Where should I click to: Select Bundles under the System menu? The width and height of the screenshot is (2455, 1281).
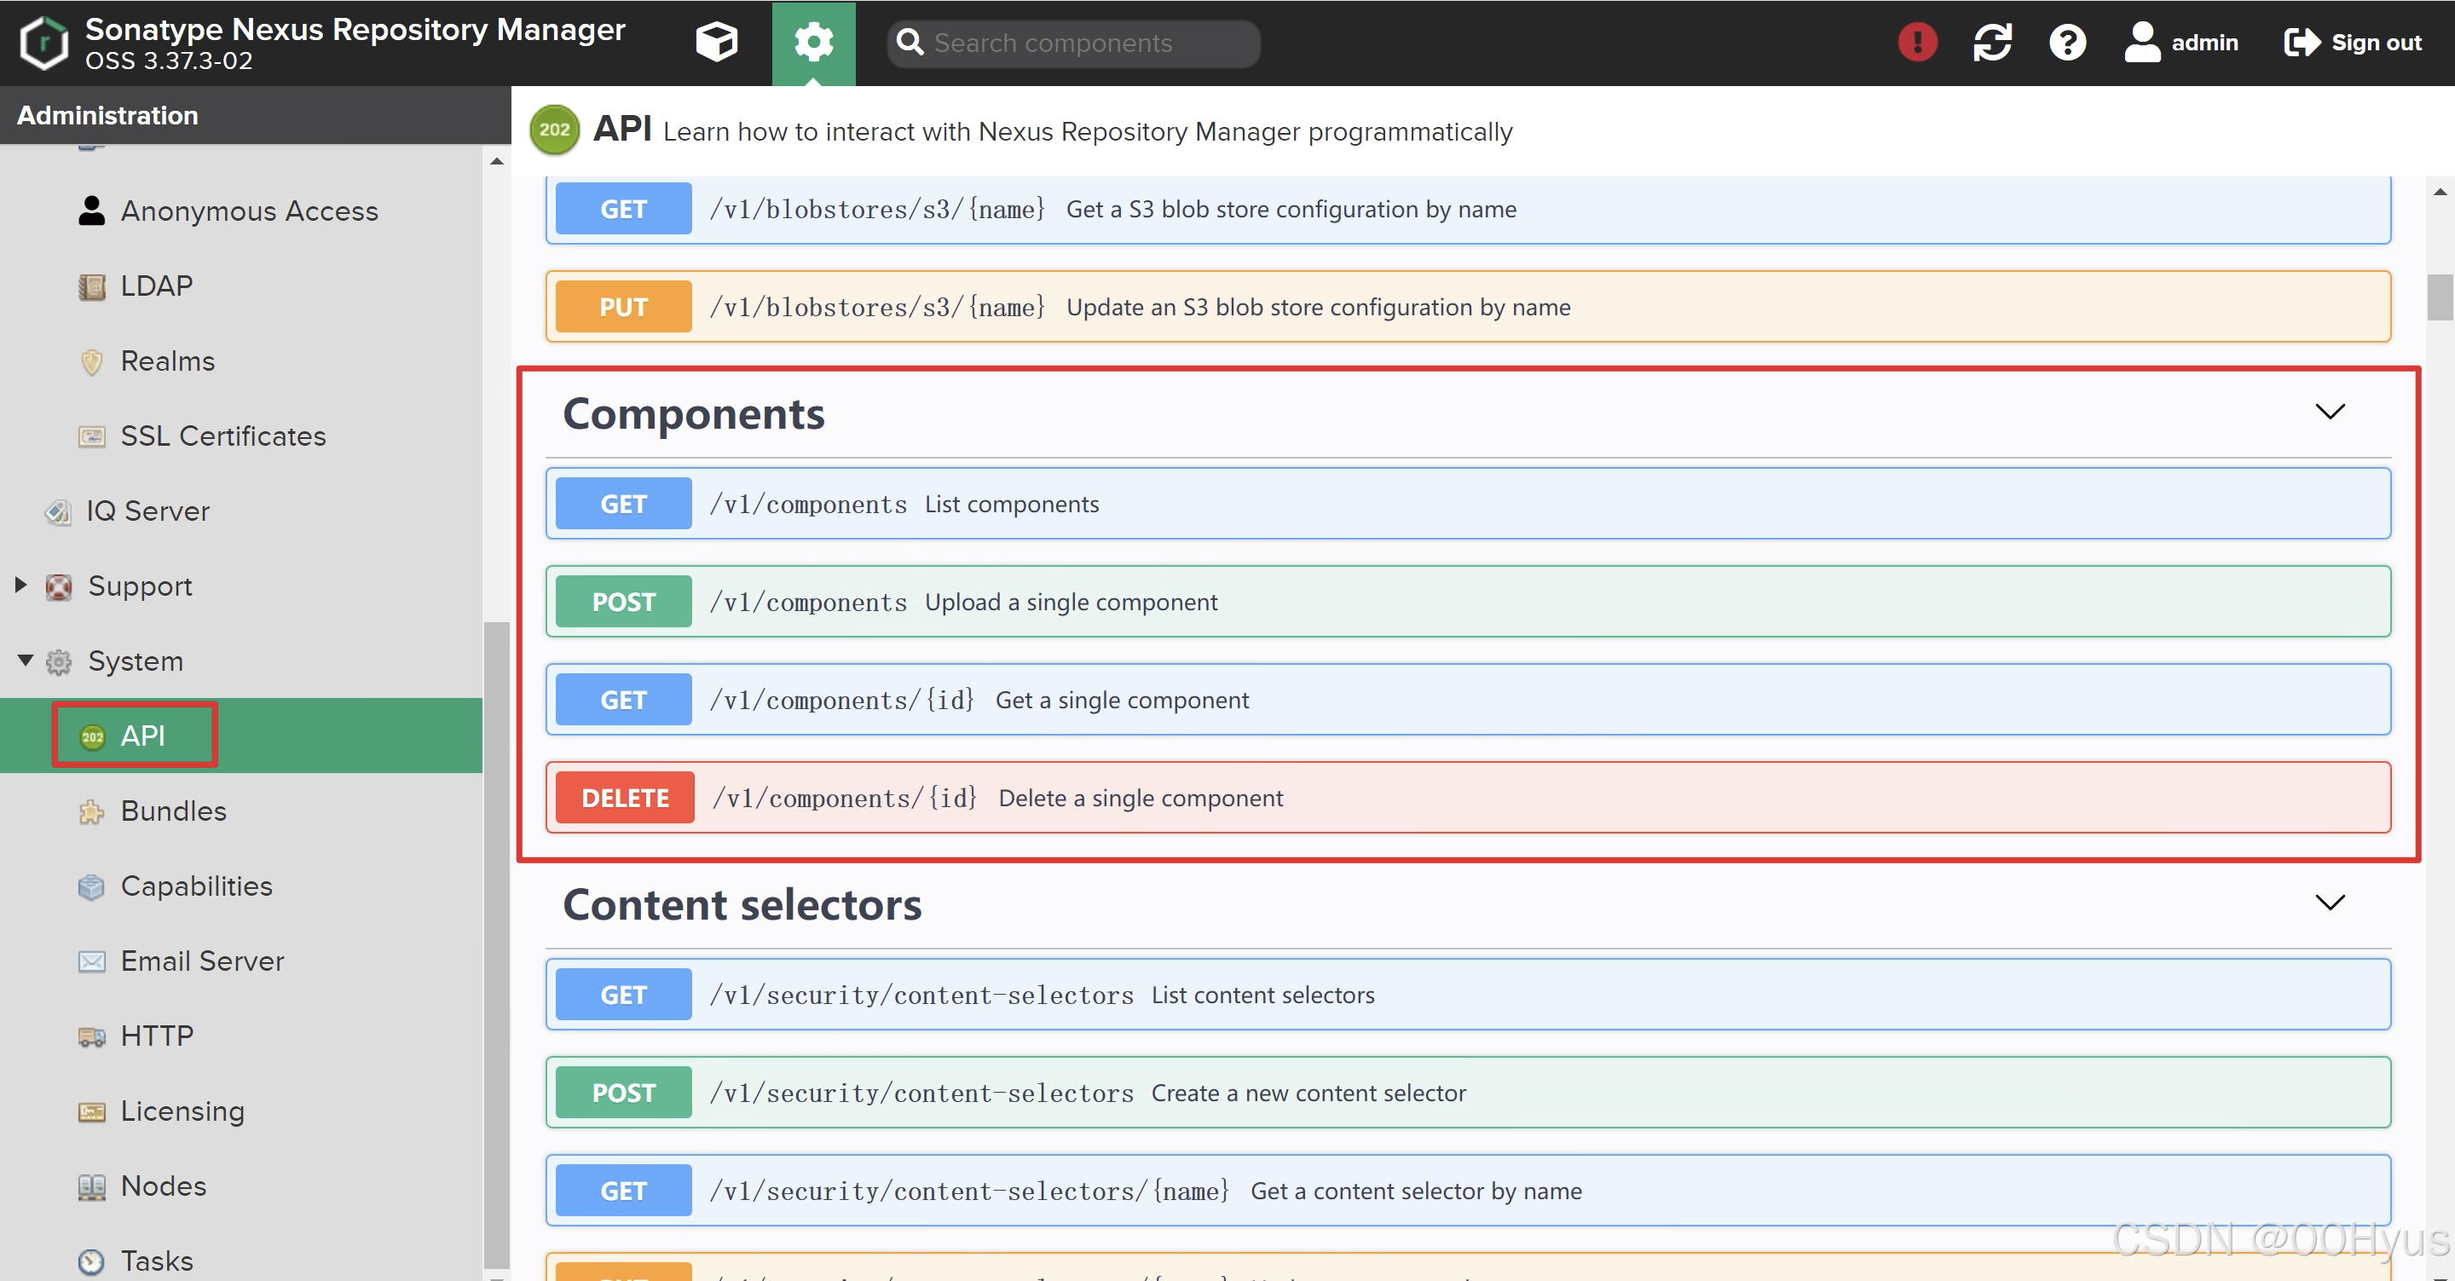coord(173,811)
